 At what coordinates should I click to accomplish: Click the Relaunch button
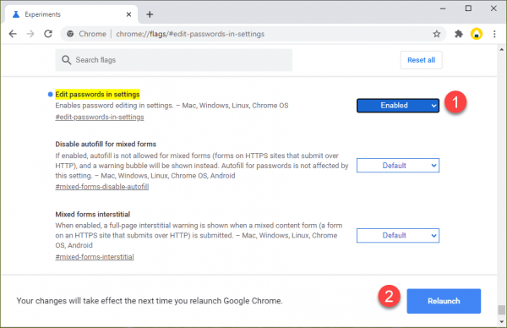pyautogui.click(x=444, y=301)
